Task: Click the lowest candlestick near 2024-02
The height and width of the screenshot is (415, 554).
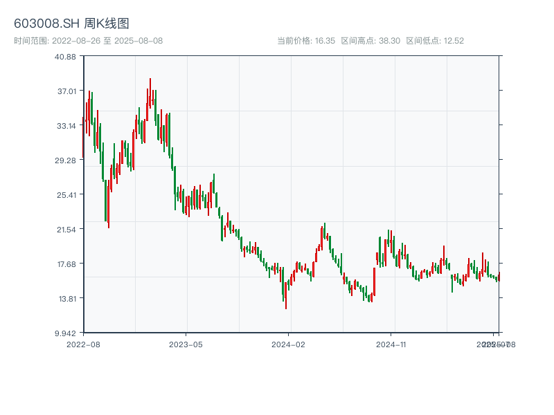Action: [x=286, y=299]
